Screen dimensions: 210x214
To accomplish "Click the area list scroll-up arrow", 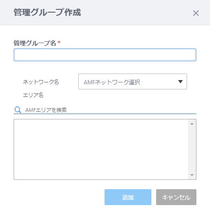I will tap(192, 124).
